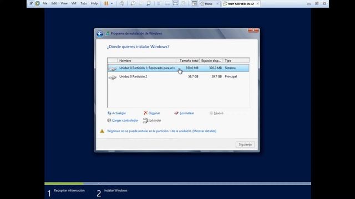Viewport: 355px width, 199px height.
Task: Close the WIN SERVER 2012 tab
Action: pyautogui.click(x=257, y=4)
